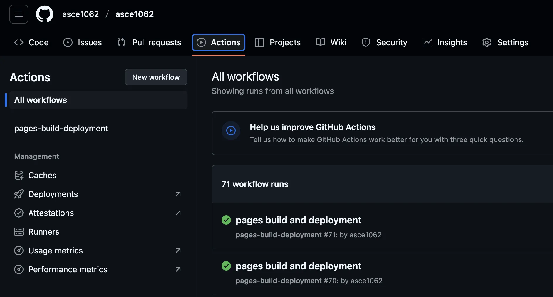The width and height of the screenshot is (553, 297).
Task: Click the Deployments rocket icon
Action: tap(19, 194)
